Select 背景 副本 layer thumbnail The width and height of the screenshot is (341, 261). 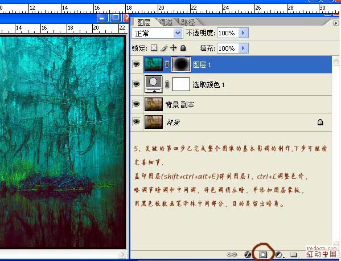[x=154, y=104]
